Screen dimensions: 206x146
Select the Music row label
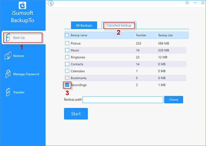coord(75,50)
